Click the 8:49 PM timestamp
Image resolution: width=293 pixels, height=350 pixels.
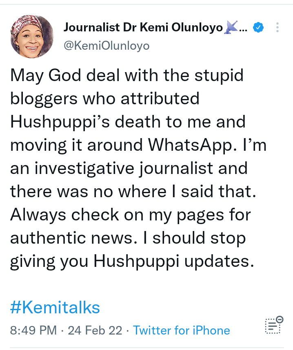point(33,330)
